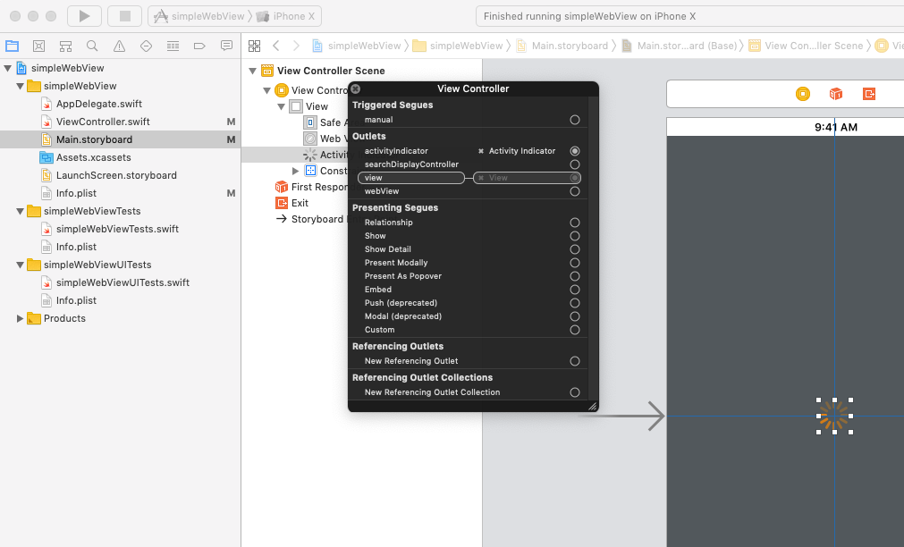The width and height of the screenshot is (904, 547).
Task: Open Main.storyboard breadcrumb item
Action: coord(569,46)
